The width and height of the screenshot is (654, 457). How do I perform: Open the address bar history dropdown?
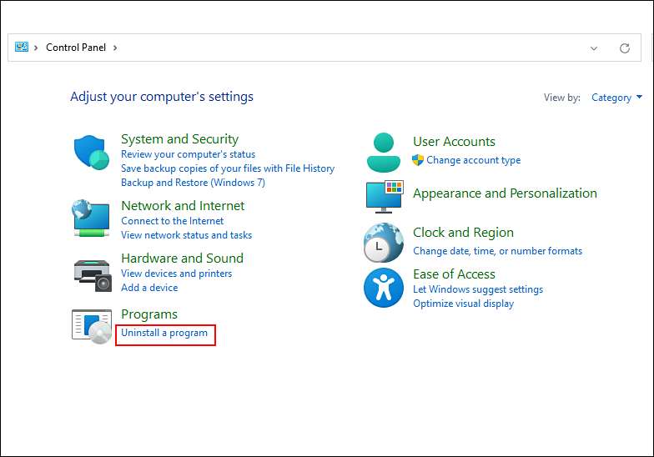pyautogui.click(x=594, y=48)
